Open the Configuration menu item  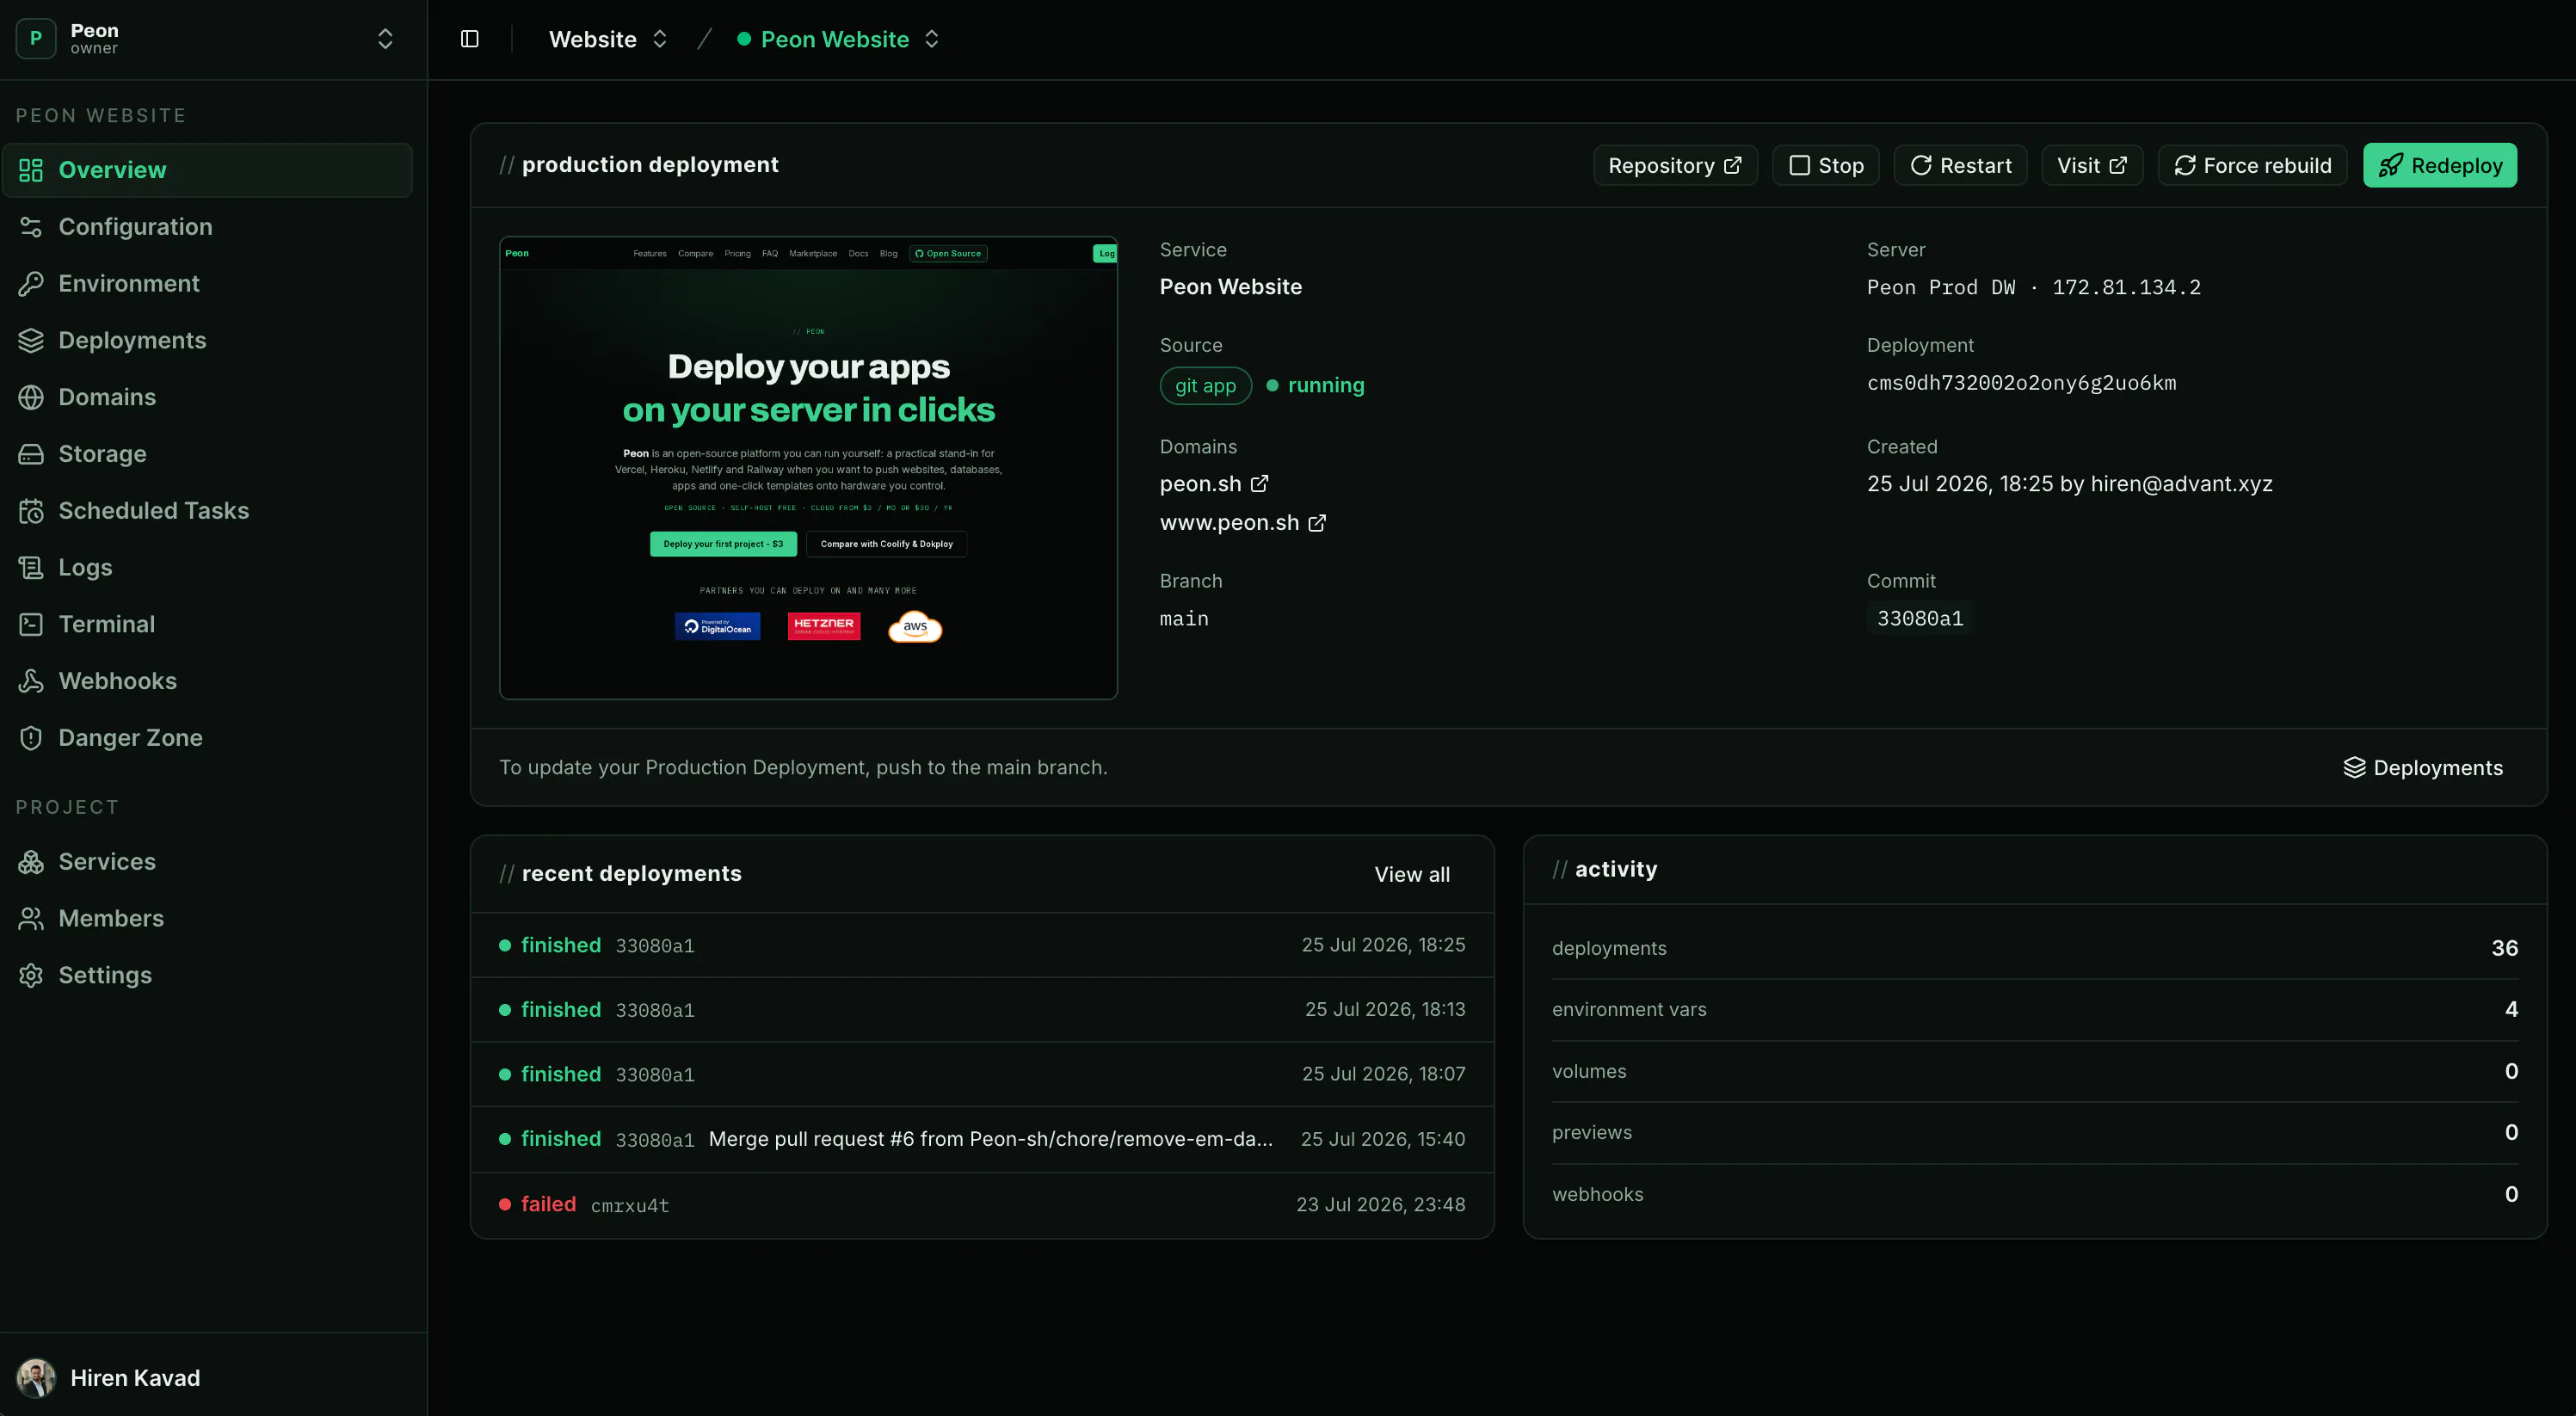[x=207, y=227]
